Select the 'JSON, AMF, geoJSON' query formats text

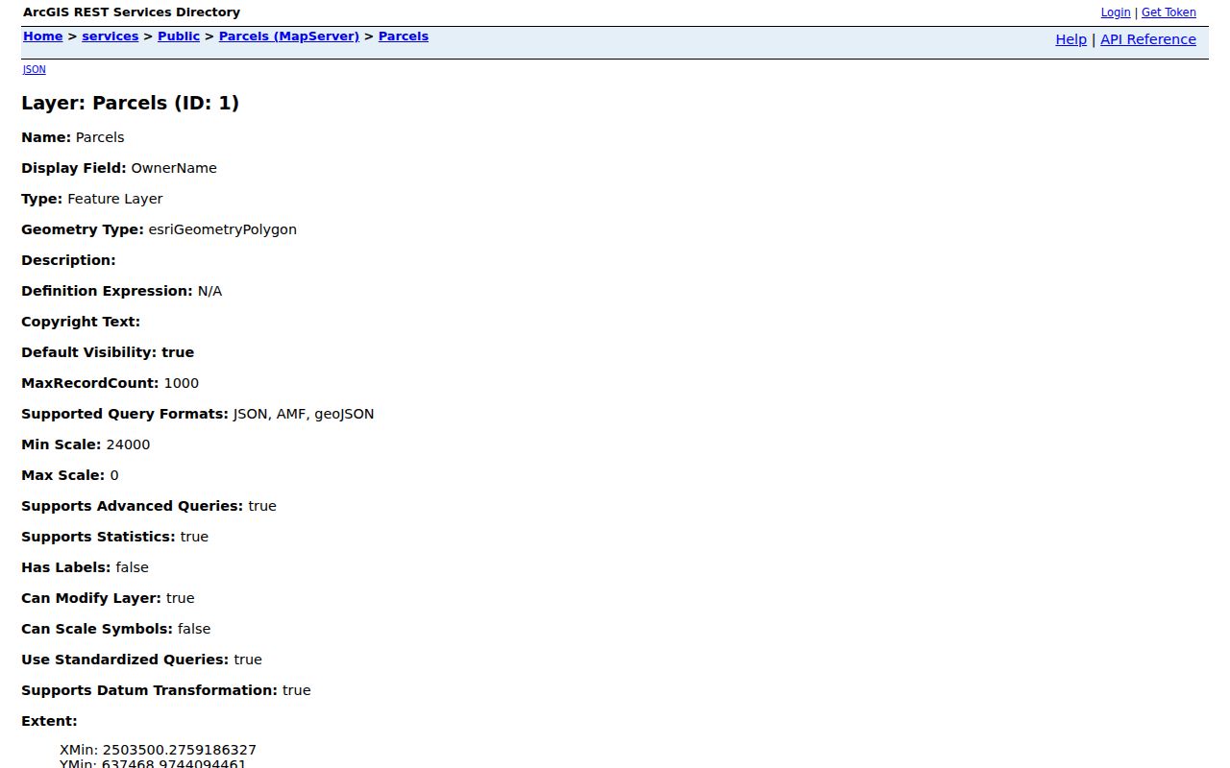click(x=304, y=414)
